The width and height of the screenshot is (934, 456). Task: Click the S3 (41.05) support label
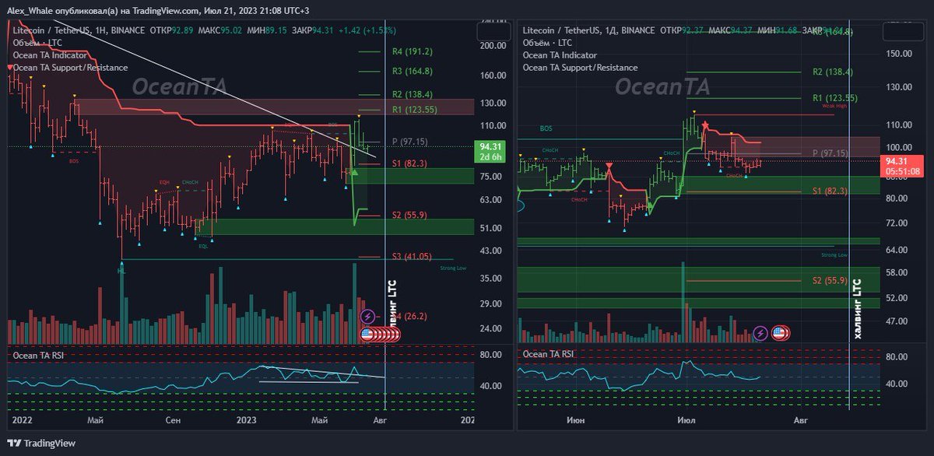pos(412,256)
